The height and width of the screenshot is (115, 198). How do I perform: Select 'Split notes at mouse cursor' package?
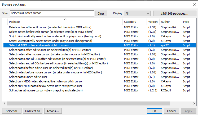46,90
